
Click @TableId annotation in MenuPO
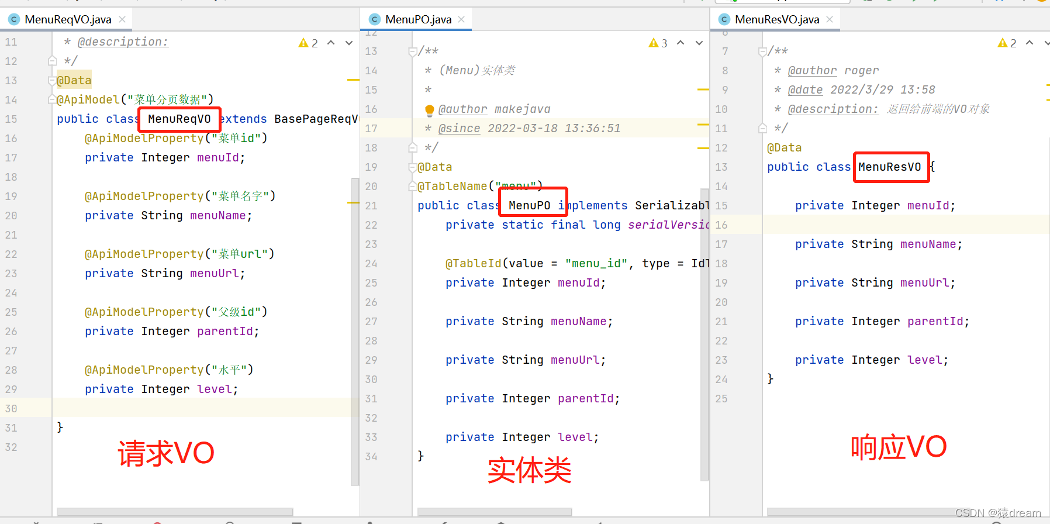pyautogui.click(x=474, y=264)
